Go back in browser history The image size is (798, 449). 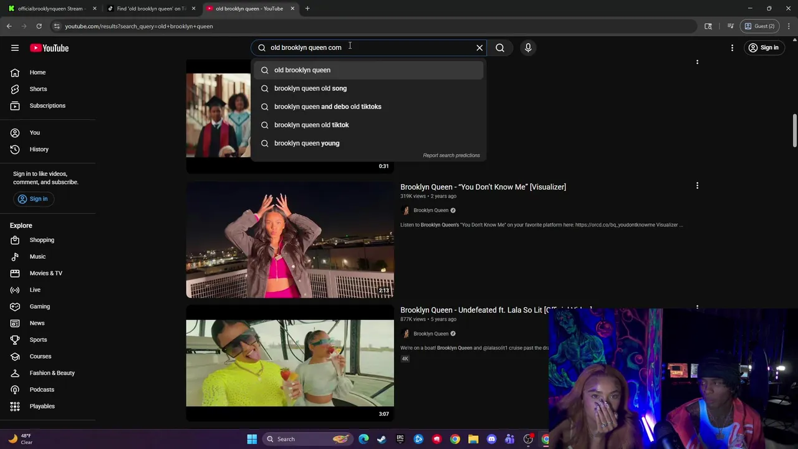(x=9, y=26)
